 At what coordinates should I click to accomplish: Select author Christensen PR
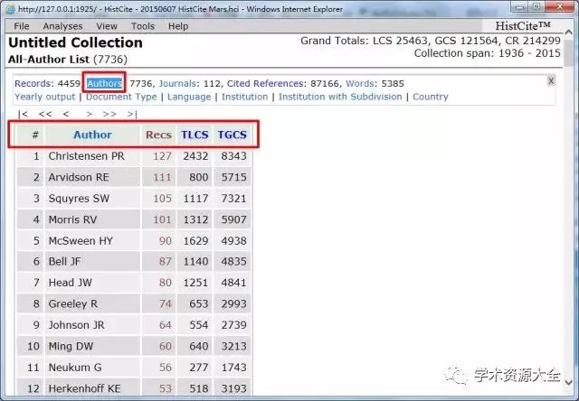[87, 156]
